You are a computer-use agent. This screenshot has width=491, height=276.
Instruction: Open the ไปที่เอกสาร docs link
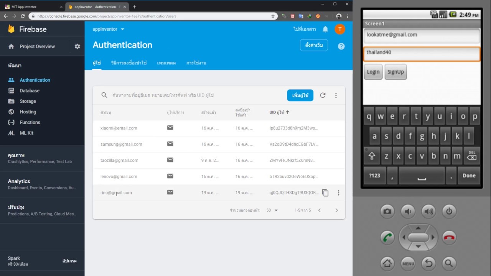tap(305, 29)
